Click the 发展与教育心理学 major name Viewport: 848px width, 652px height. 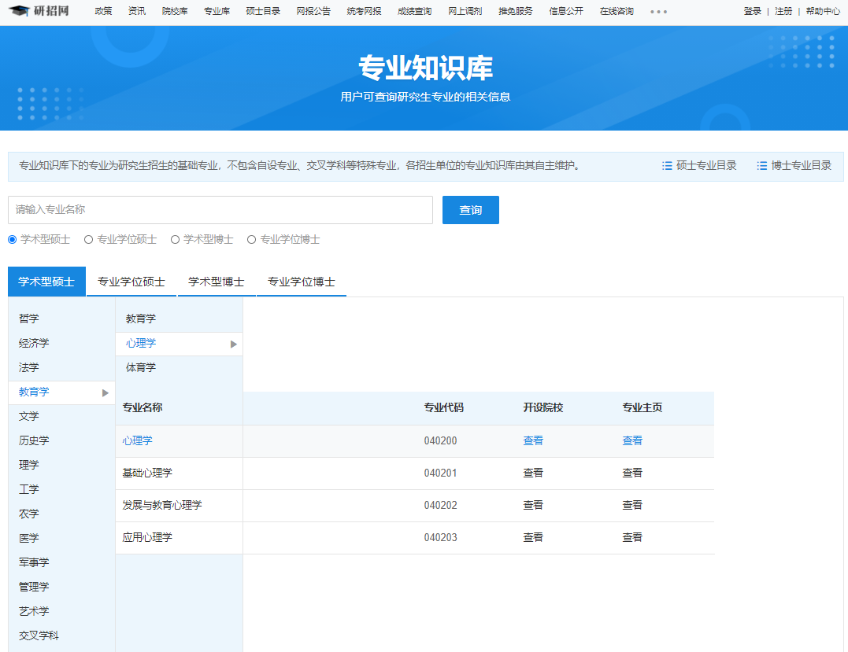161,505
